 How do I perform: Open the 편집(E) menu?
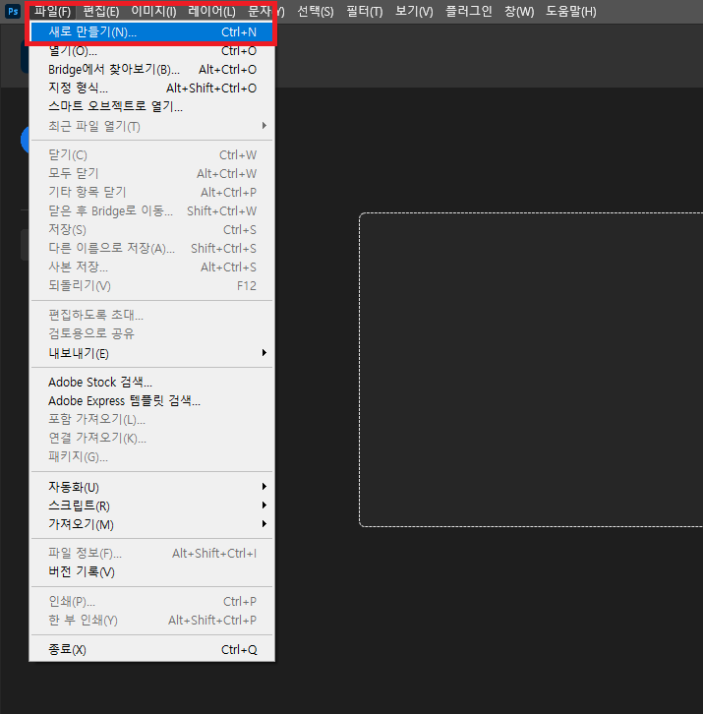coord(101,12)
